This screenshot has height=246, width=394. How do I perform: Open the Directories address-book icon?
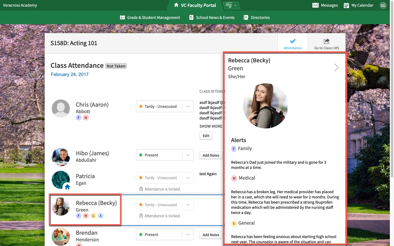(246, 17)
